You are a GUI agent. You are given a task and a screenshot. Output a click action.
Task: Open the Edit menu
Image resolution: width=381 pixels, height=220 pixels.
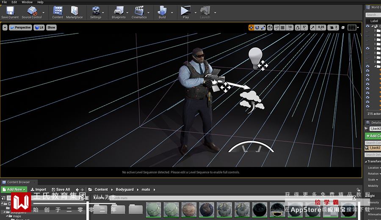[x=14, y=2]
